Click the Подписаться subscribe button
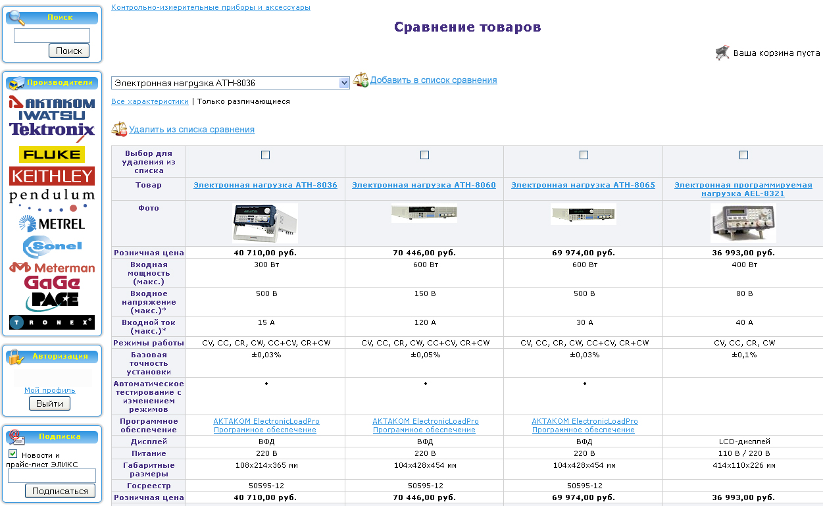This screenshot has width=823, height=506. pyautogui.click(x=60, y=491)
